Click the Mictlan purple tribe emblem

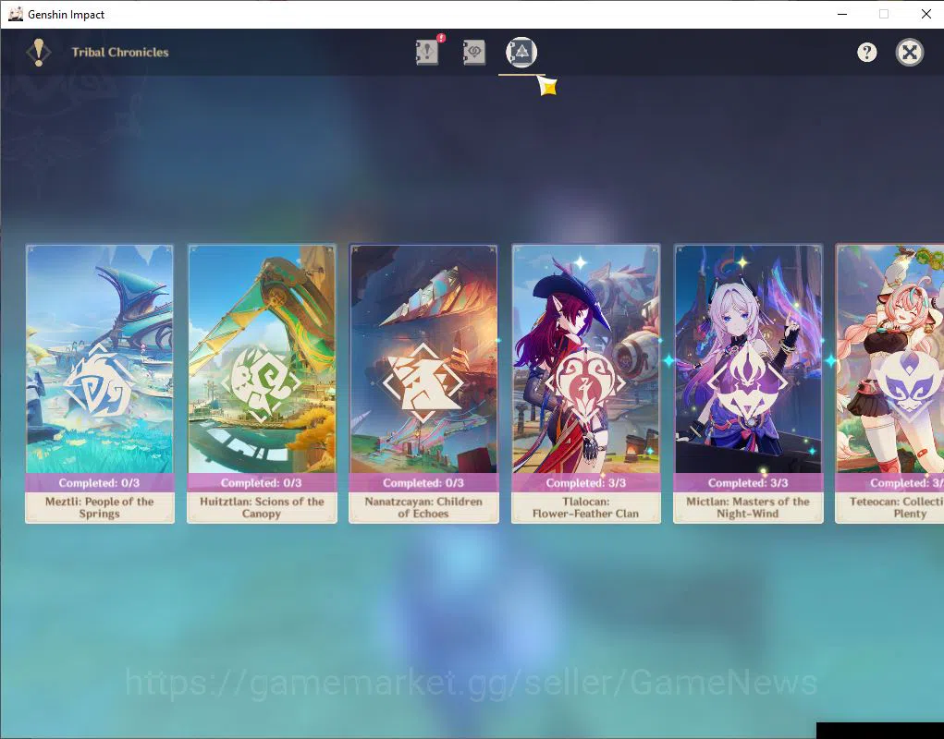[x=747, y=383]
